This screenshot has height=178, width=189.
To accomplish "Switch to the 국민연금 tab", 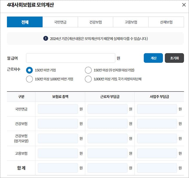I will (x=60, y=22).
